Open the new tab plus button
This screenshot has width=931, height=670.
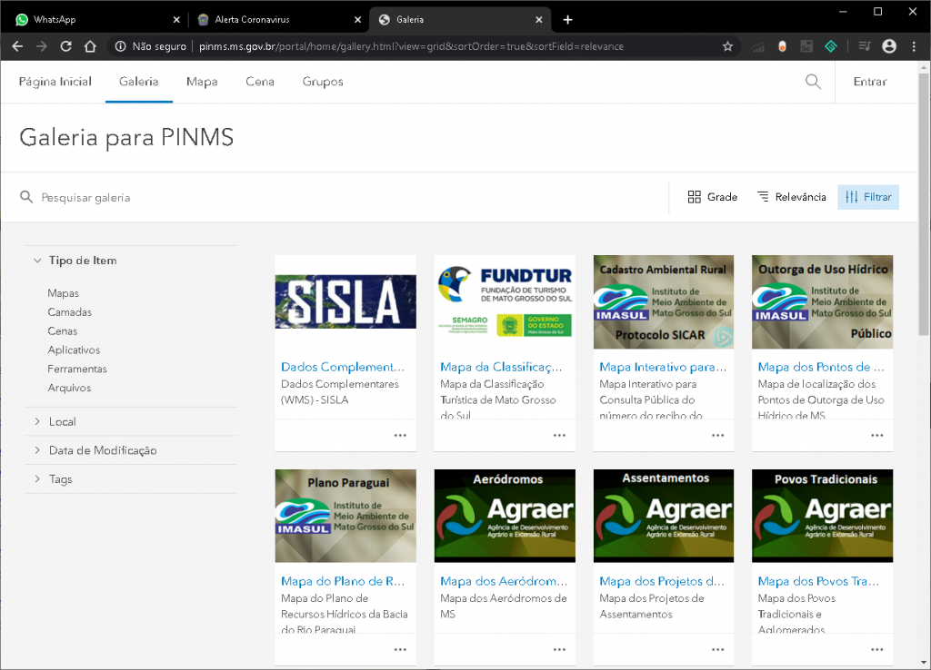[x=568, y=19]
